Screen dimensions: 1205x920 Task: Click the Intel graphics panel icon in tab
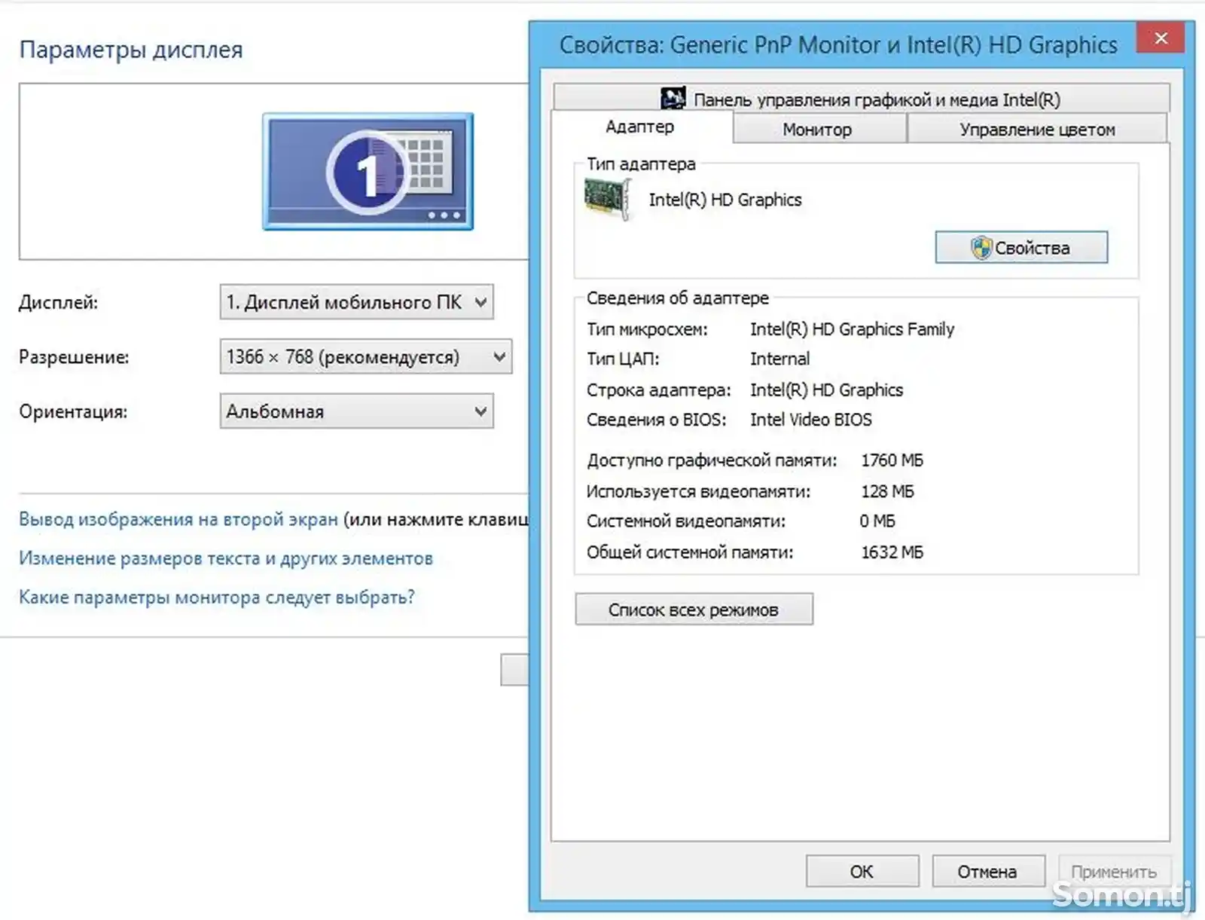tap(673, 99)
